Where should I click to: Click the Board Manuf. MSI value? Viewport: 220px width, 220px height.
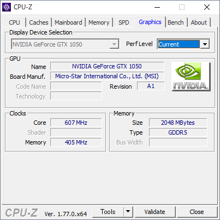tap(107, 76)
